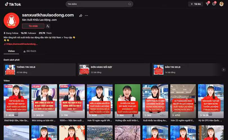Open the share profile arrow icon
The width and height of the screenshot is (228, 140).
pyautogui.click(x=81, y=15)
